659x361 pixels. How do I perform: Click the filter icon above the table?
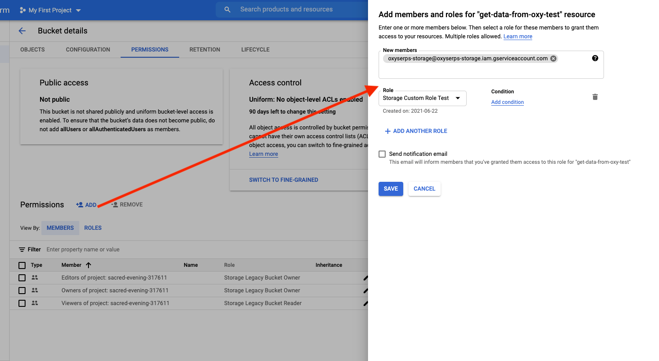(x=22, y=250)
